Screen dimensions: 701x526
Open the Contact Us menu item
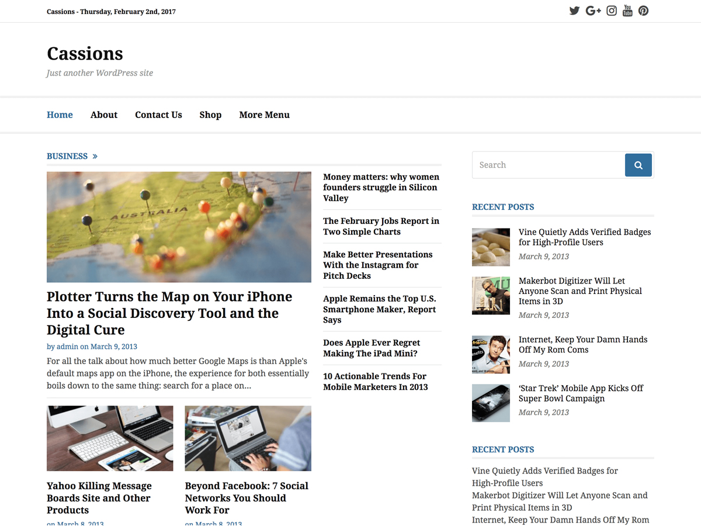pyautogui.click(x=158, y=115)
